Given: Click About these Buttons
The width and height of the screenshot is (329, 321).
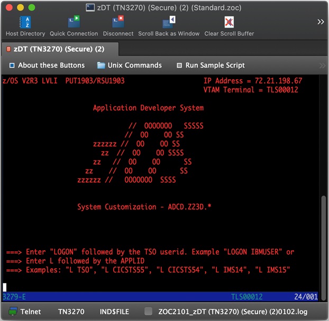Looking at the screenshot, I should (x=47, y=65).
